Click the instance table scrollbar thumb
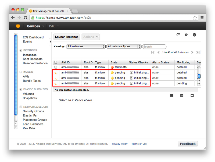The height and width of the screenshot is (162, 215). [x=199, y=76]
